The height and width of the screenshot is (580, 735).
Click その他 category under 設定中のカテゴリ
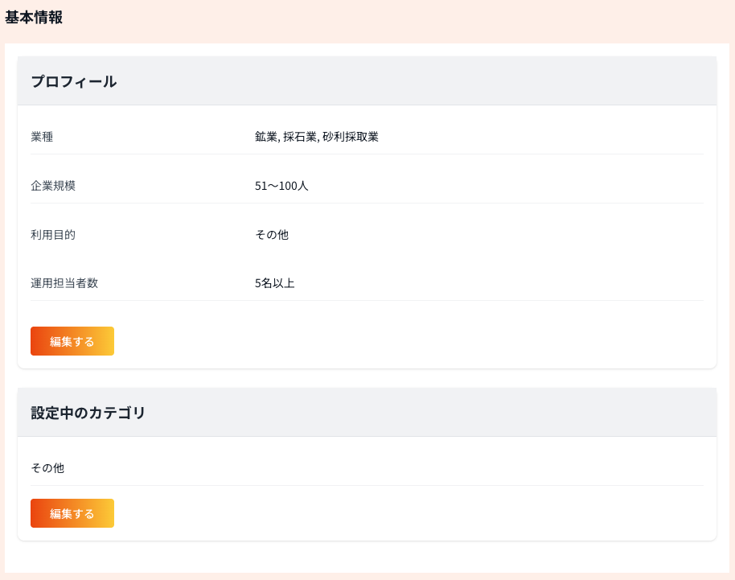pyautogui.click(x=47, y=467)
